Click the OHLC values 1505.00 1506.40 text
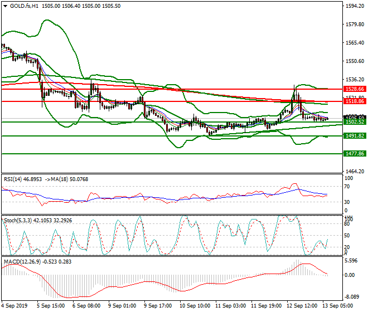 [x=61, y=6]
